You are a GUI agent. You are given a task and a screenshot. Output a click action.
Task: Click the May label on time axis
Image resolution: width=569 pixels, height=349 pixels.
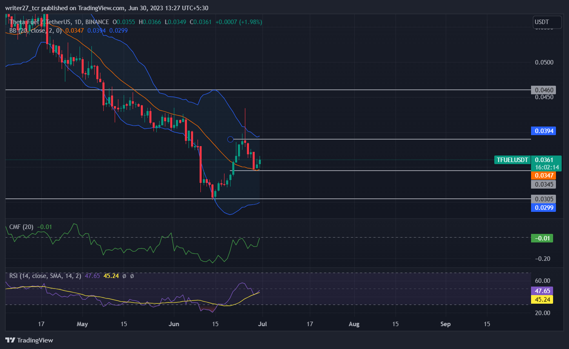pos(82,324)
